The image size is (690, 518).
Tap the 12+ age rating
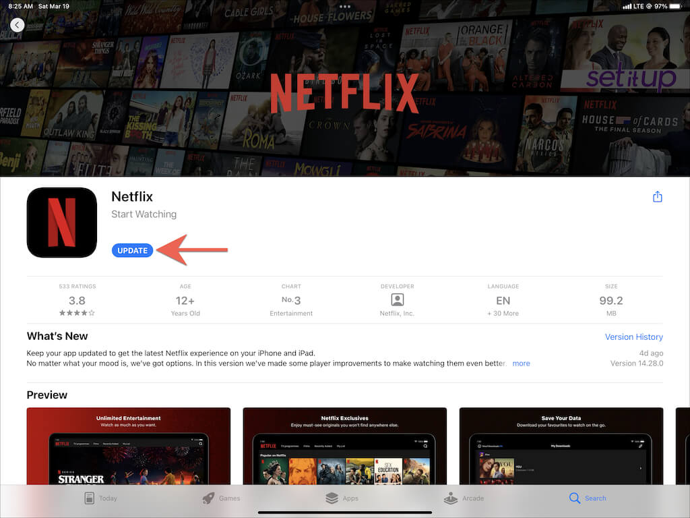coord(185,300)
